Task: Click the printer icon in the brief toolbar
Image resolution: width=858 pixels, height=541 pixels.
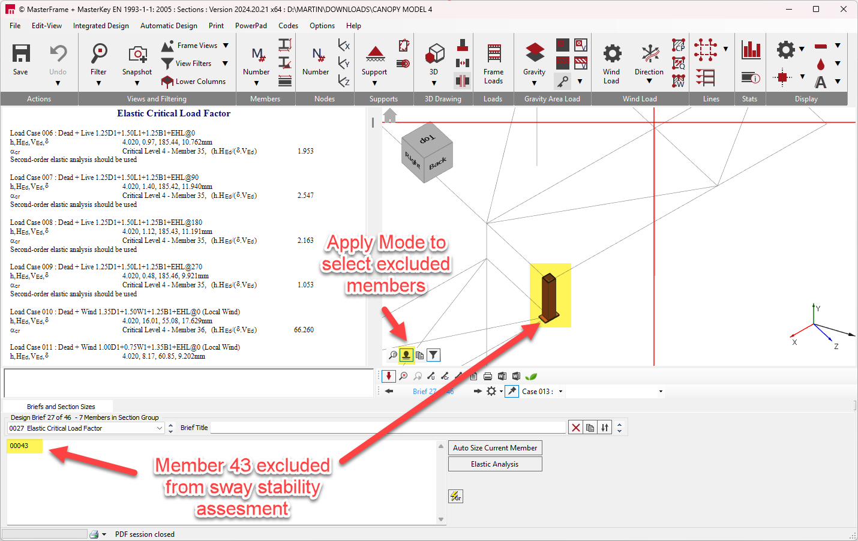Action: [x=488, y=376]
